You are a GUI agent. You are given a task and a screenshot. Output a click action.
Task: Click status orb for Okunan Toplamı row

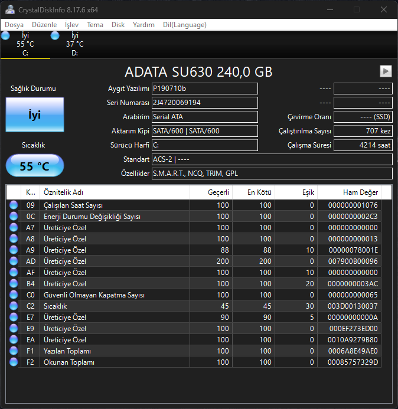click(14, 362)
